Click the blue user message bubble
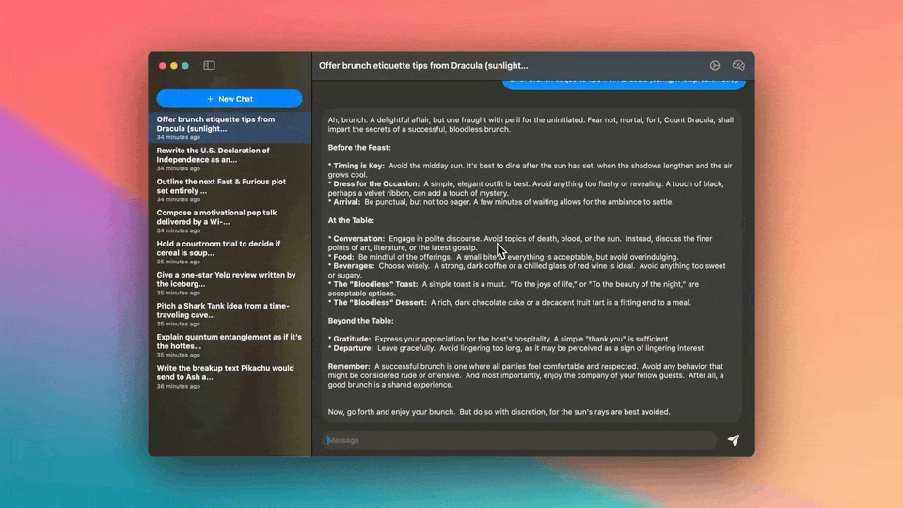 [624, 84]
